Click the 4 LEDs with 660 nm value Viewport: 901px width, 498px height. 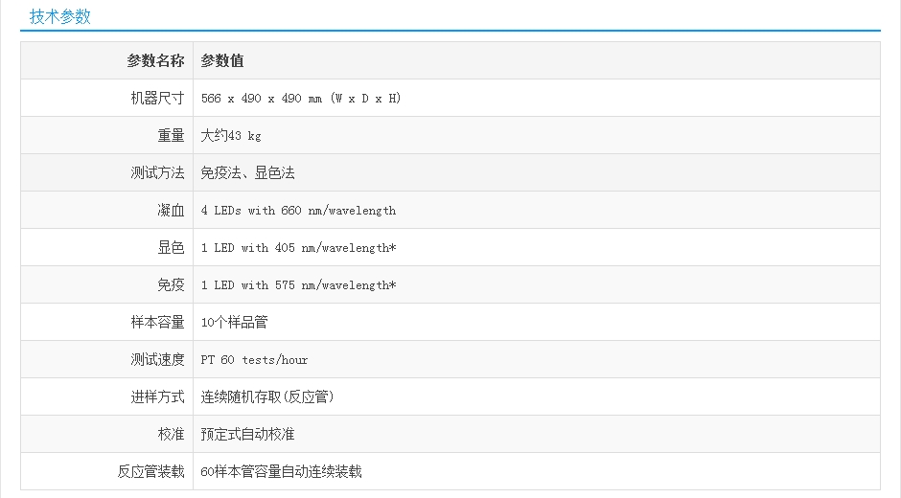coord(298,211)
